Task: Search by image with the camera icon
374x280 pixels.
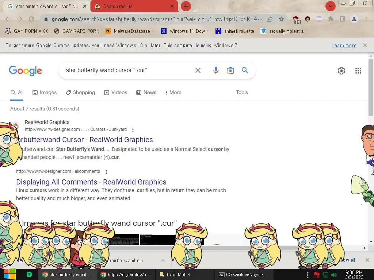Action: (230, 70)
